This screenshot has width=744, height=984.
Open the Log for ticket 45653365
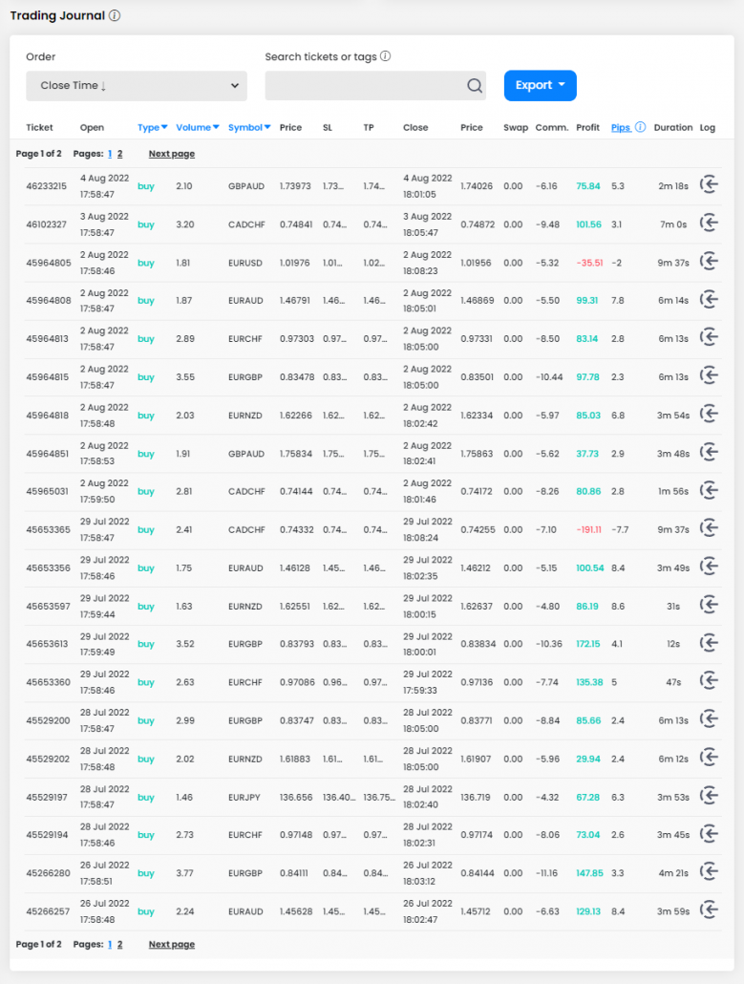point(708,527)
